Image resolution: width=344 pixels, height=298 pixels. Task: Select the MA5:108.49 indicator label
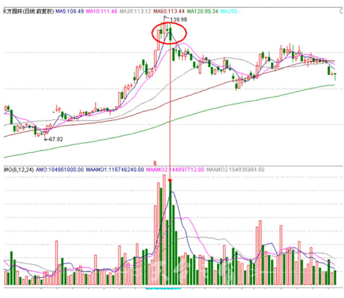click(x=70, y=11)
